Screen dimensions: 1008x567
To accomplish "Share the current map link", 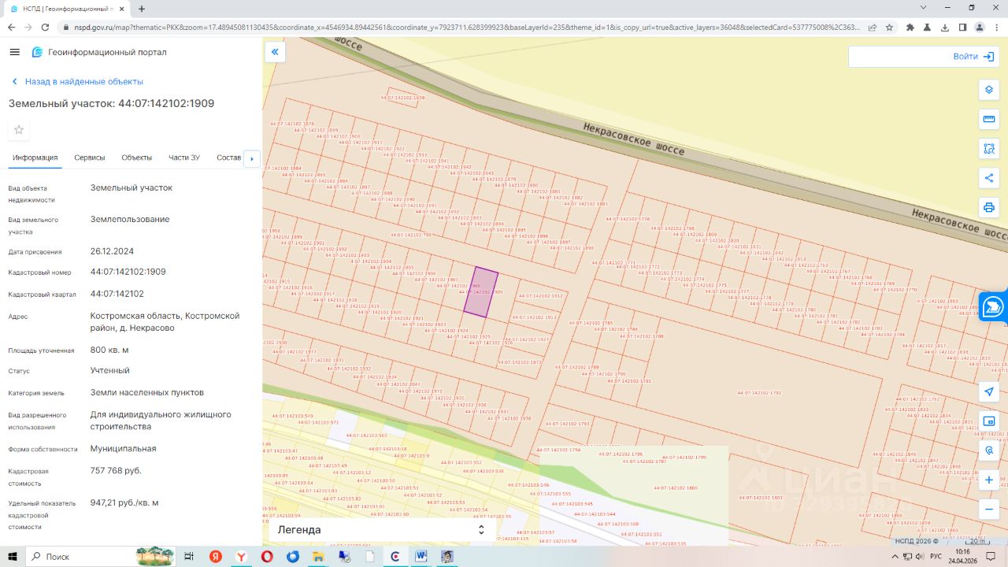I will click(988, 178).
